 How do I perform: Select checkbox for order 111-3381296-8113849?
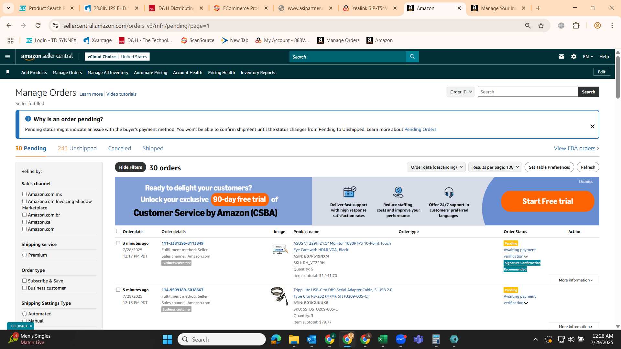(118, 243)
